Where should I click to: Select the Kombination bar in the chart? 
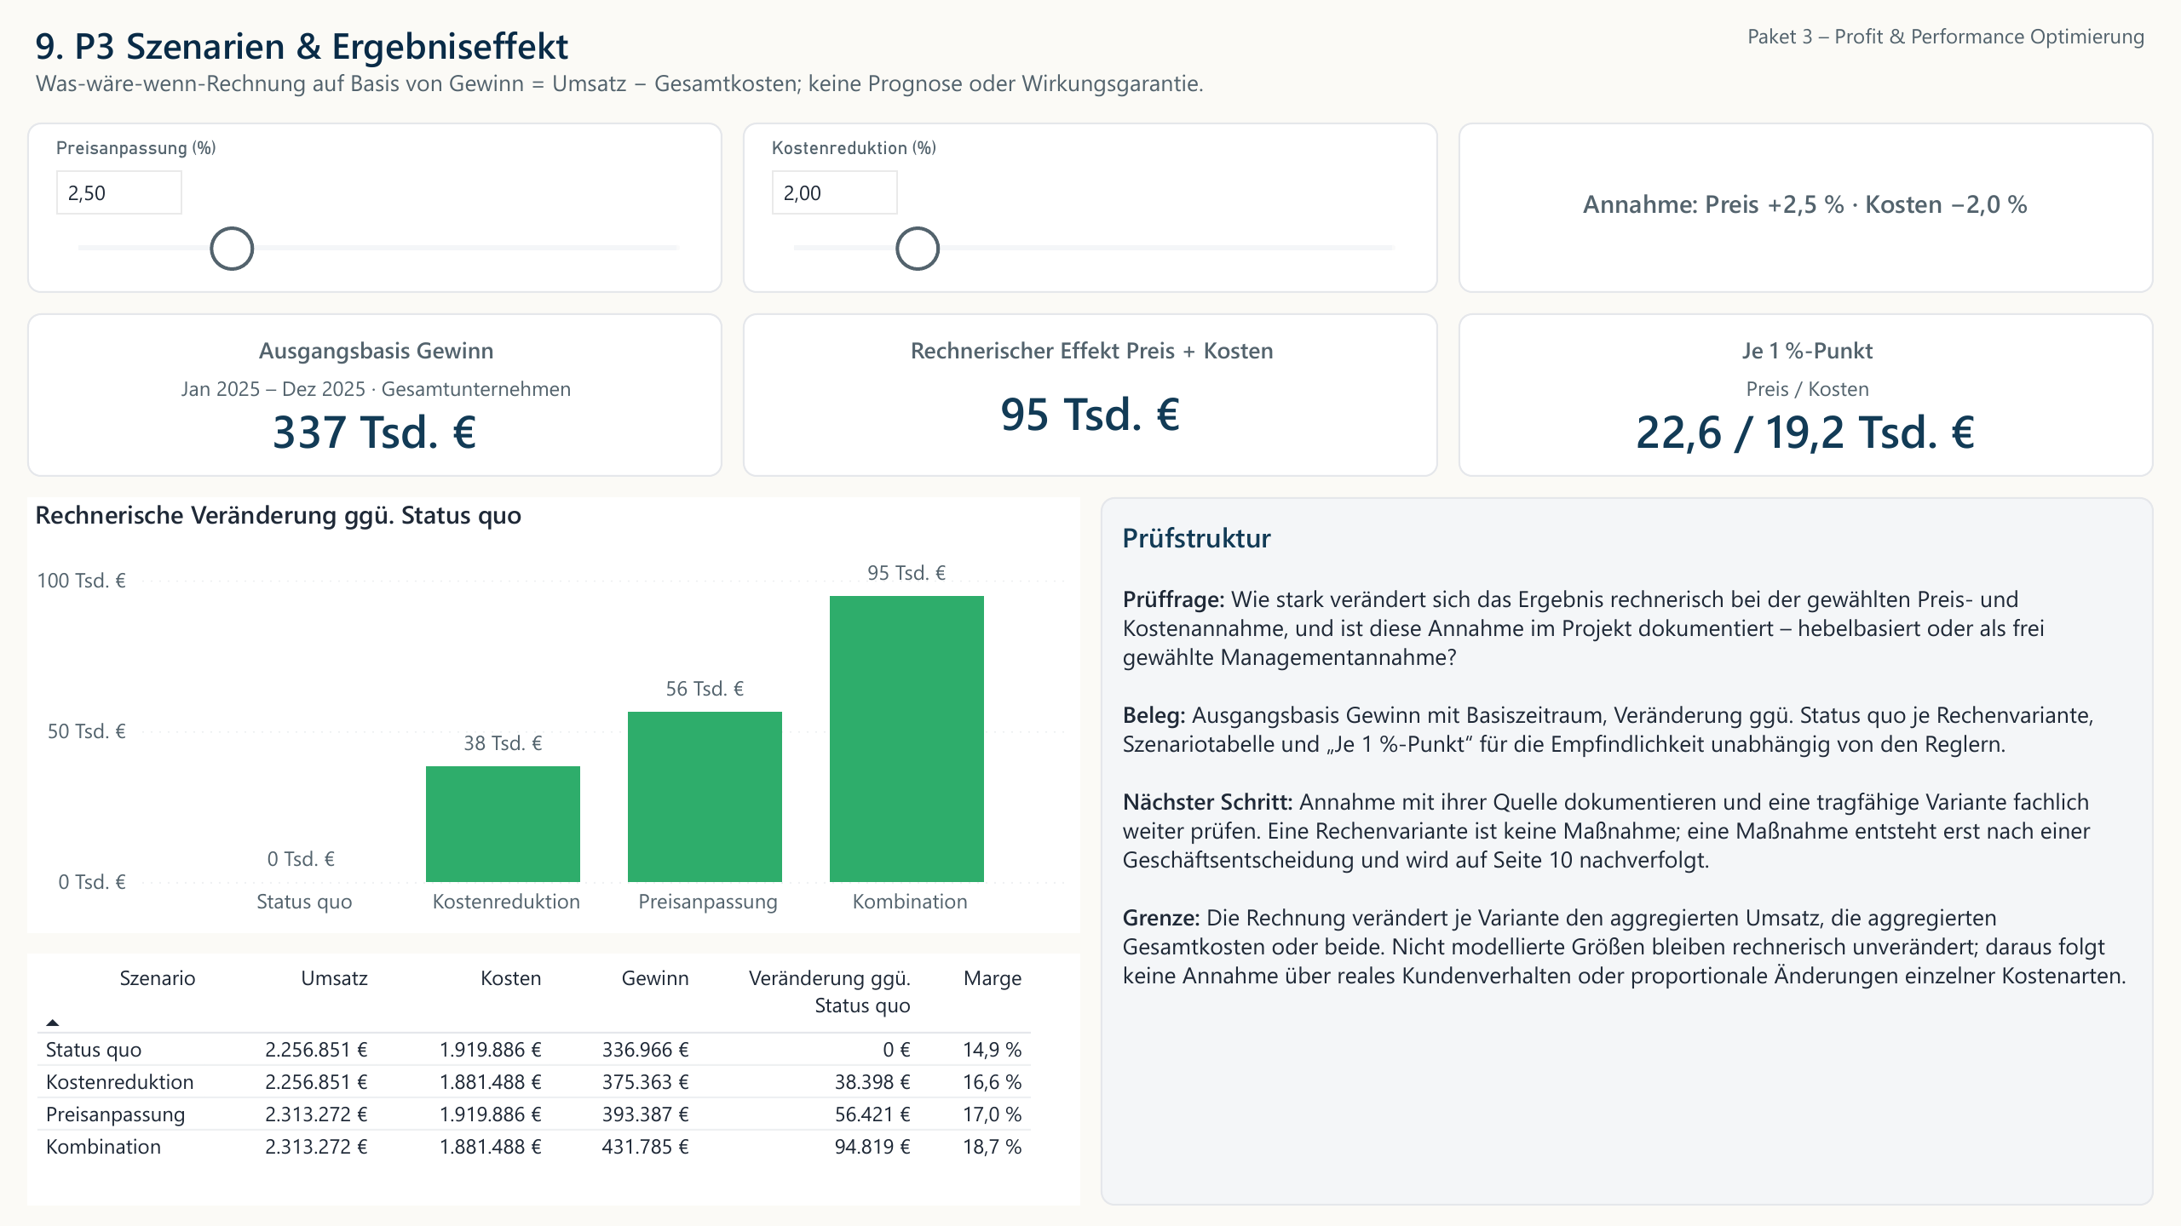[906, 739]
